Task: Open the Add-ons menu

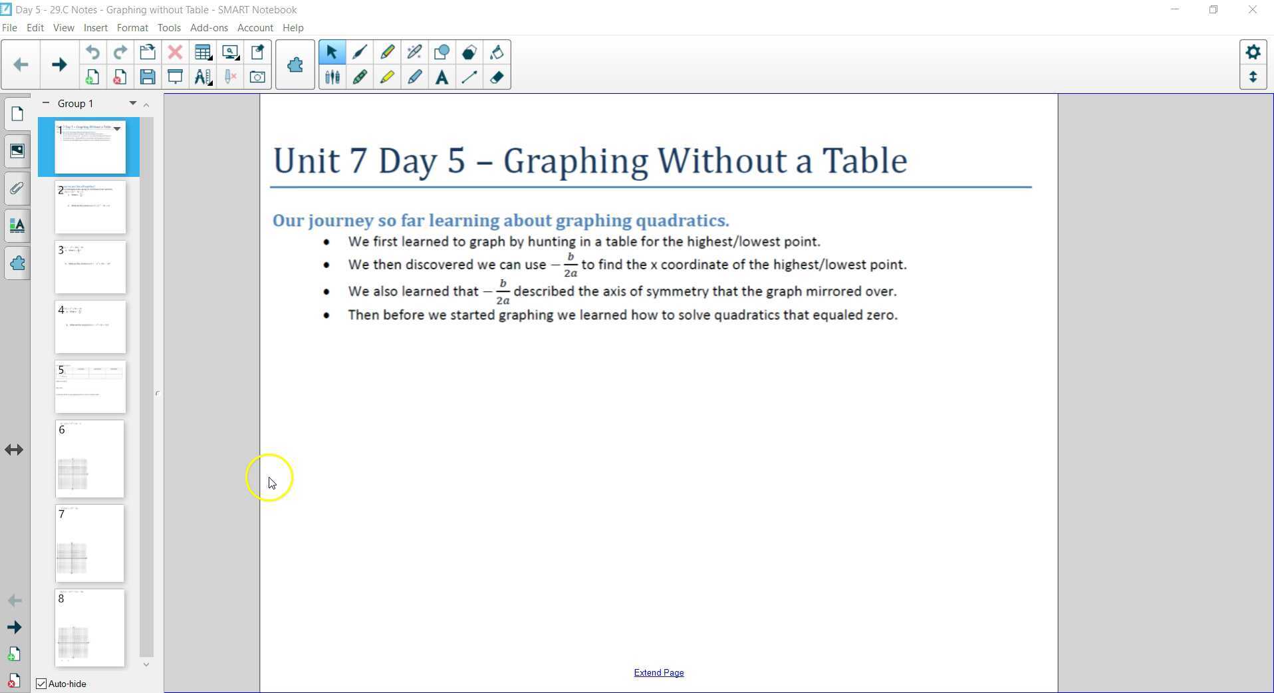Action: coord(209,27)
